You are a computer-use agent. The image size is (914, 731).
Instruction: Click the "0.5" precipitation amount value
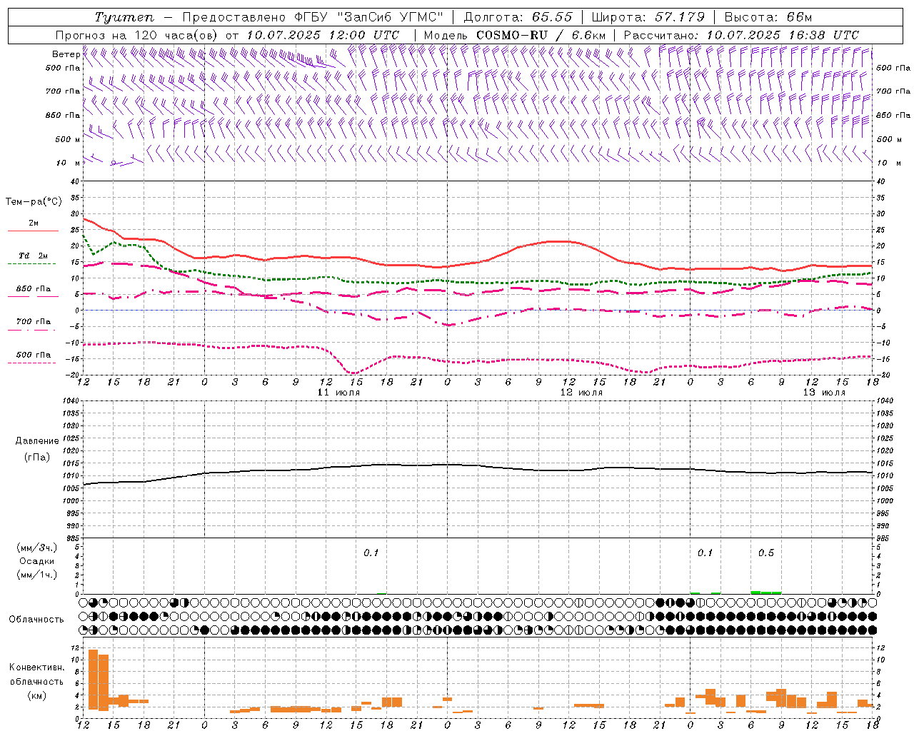point(766,553)
